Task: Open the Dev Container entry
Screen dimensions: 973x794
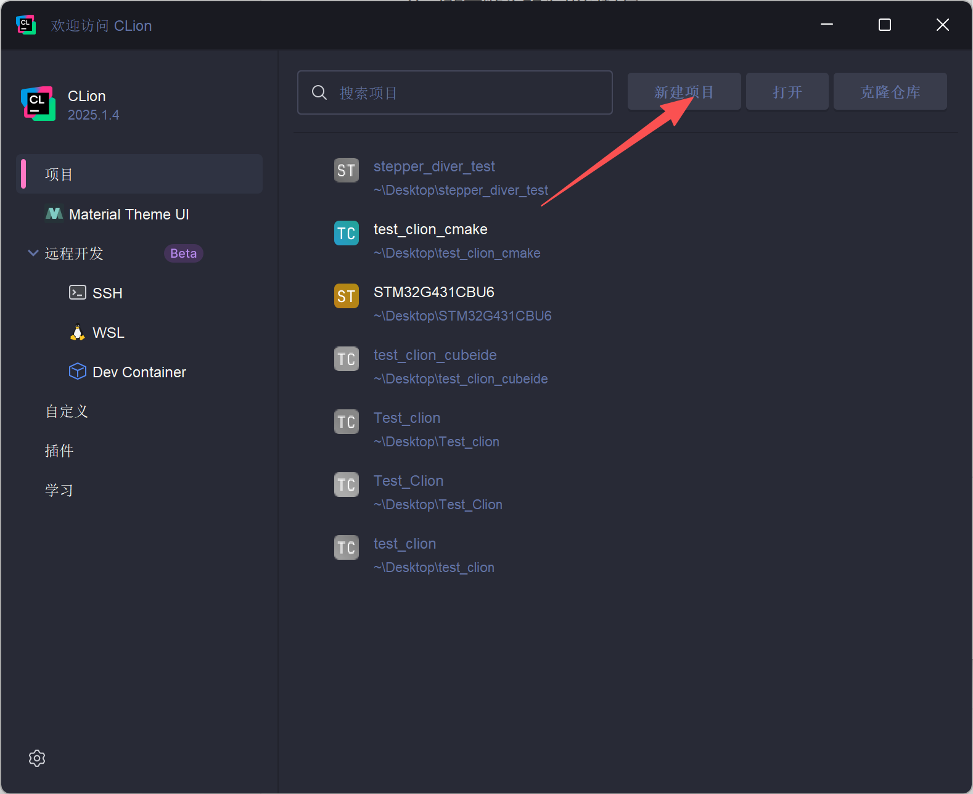Action: point(139,372)
